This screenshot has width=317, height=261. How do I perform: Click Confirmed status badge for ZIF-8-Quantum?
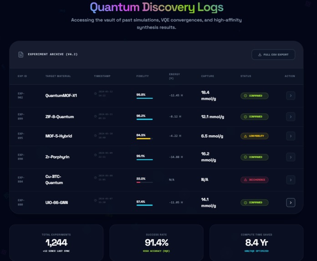[254, 117]
